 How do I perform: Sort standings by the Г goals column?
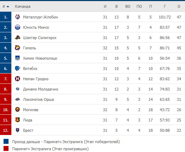(165, 6)
